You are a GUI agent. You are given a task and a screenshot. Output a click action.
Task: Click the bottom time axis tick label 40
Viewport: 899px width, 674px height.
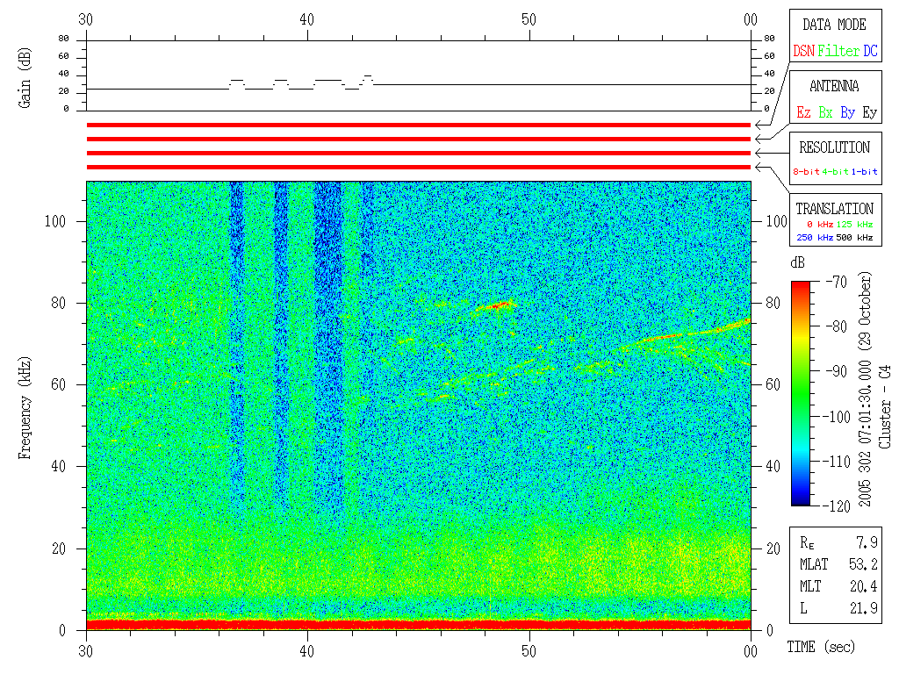pos(307,650)
